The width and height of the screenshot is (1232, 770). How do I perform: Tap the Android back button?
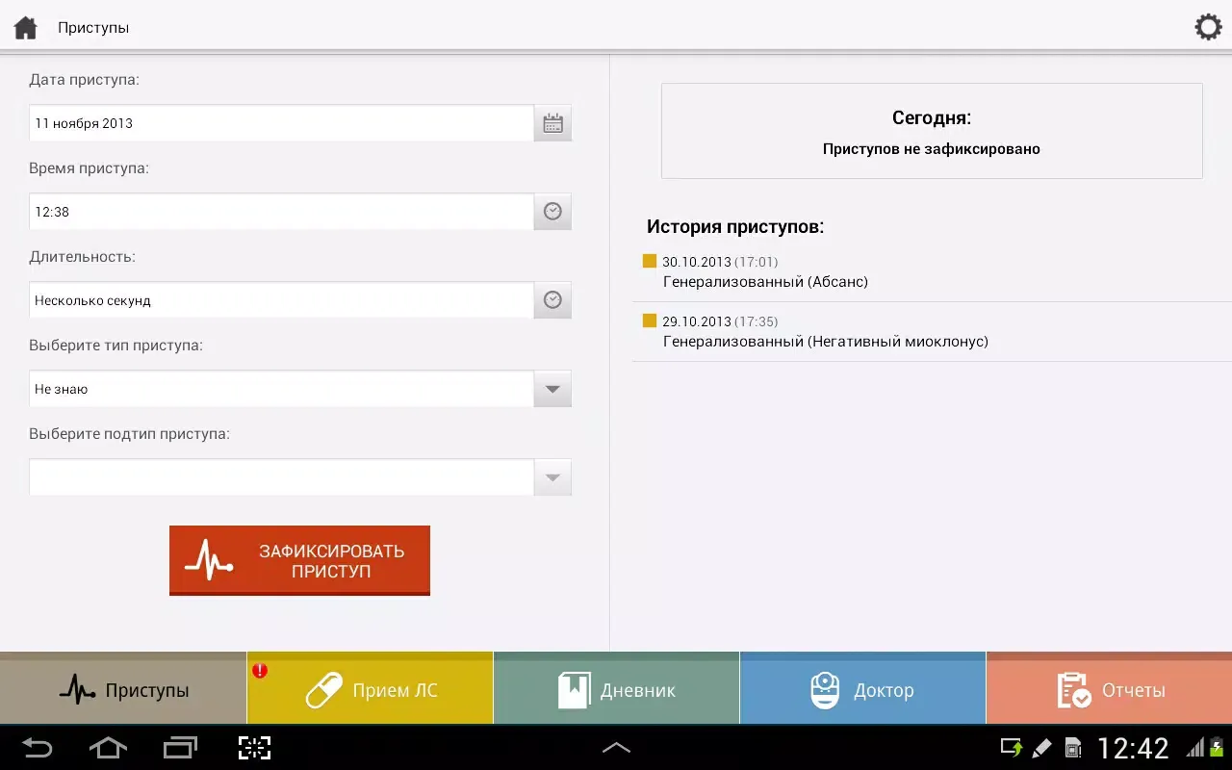[x=37, y=747]
